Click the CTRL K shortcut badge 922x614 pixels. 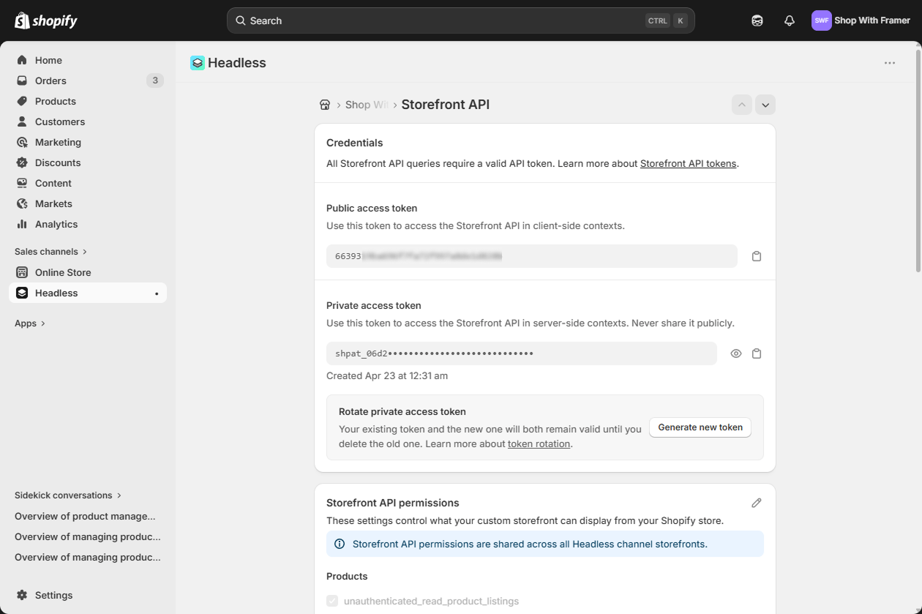point(667,20)
